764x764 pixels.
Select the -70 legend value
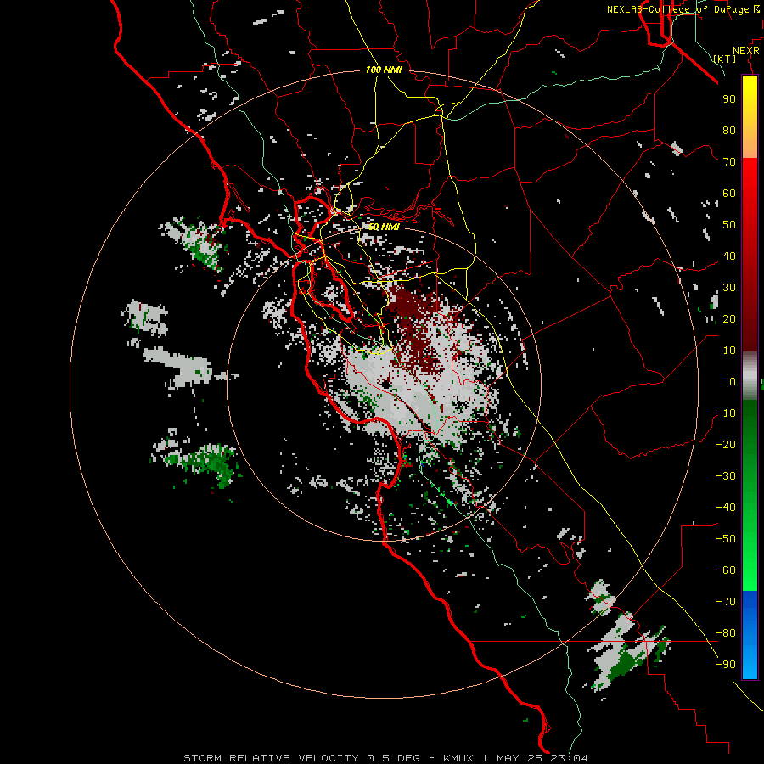[x=726, y=602]
